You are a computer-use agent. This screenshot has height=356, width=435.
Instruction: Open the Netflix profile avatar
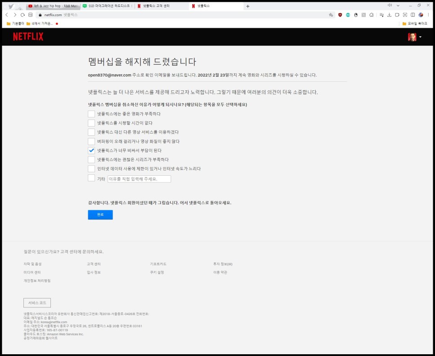pos(412,37)
